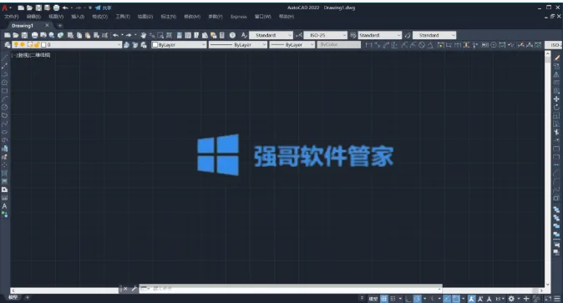Toggle ortho mode in status bar
The width and height of the screenshot is (563, 303).
click(x=408, y=299)
